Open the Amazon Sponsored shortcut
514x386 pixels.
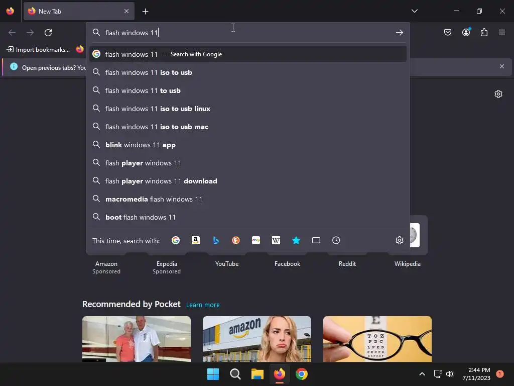pyautogui.click(x=106, y=267)
